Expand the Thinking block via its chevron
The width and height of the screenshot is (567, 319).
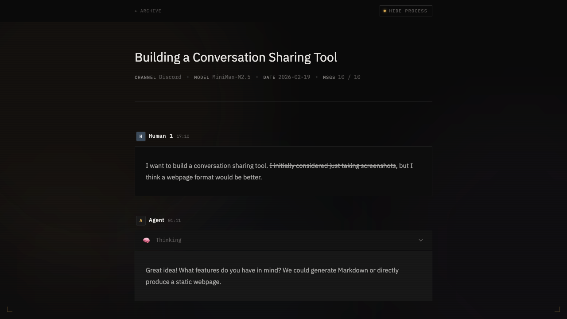(x=420, y=240)
